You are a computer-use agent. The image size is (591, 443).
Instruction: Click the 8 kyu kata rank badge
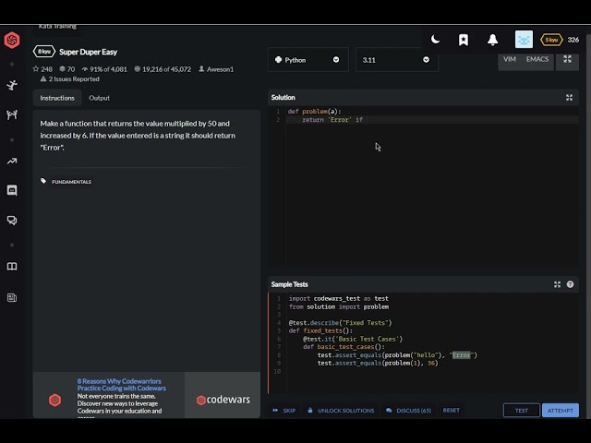coord(44,52)
